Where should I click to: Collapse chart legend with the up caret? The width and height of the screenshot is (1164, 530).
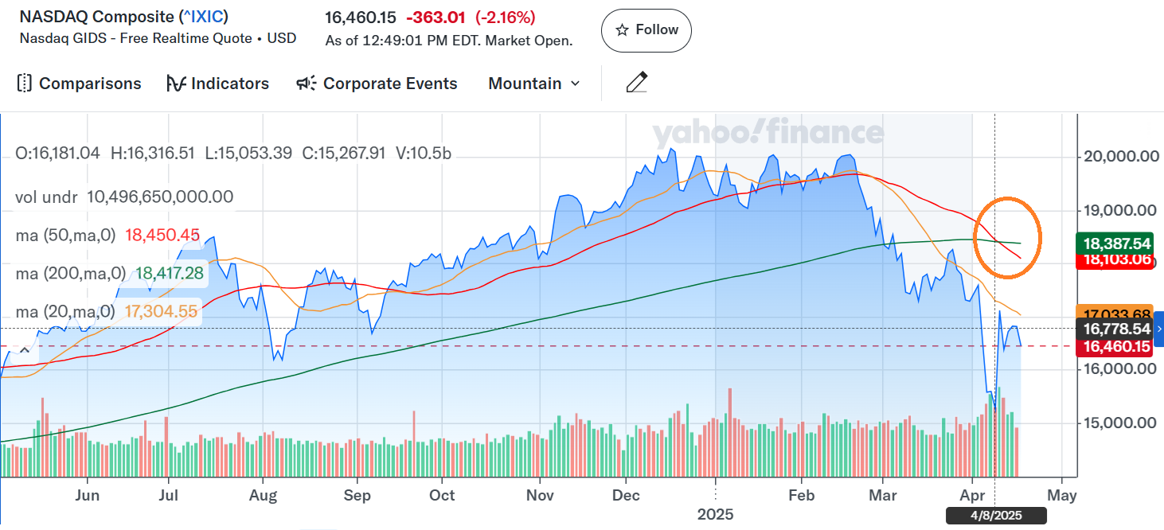point(25,349)
